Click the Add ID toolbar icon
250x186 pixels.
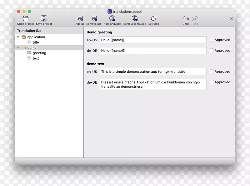point(80,18)
